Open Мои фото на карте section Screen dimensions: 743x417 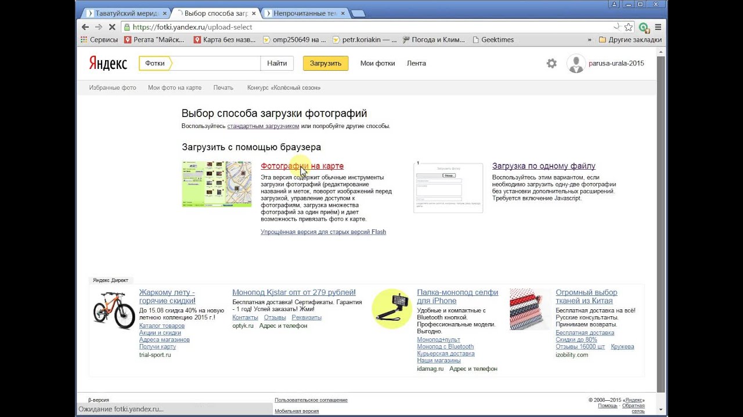(175, 88)
